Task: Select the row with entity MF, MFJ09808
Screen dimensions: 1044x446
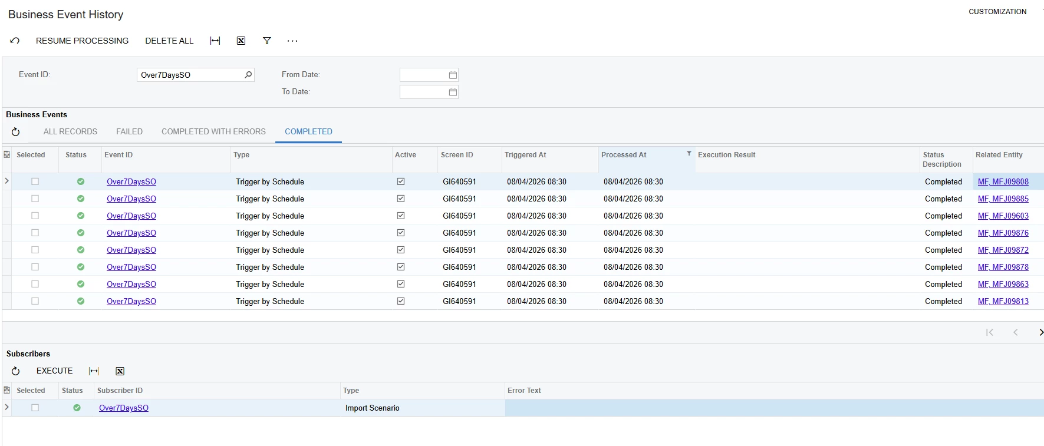Action: [35, 181]
